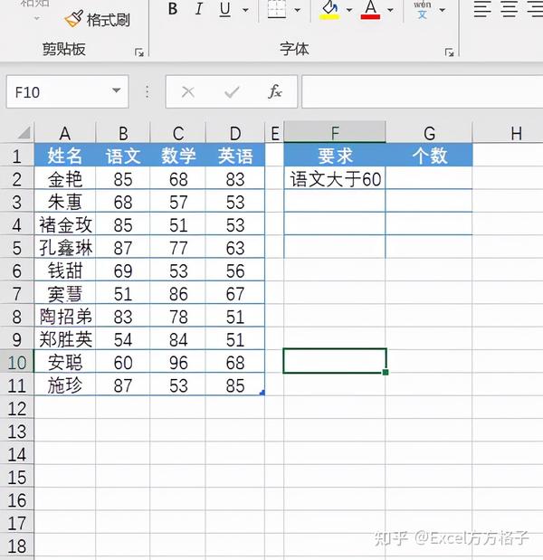The height and width of the screenshot is (560, 543).
Task: Apply the yellow fill color bucket
Action: (329, 10)
